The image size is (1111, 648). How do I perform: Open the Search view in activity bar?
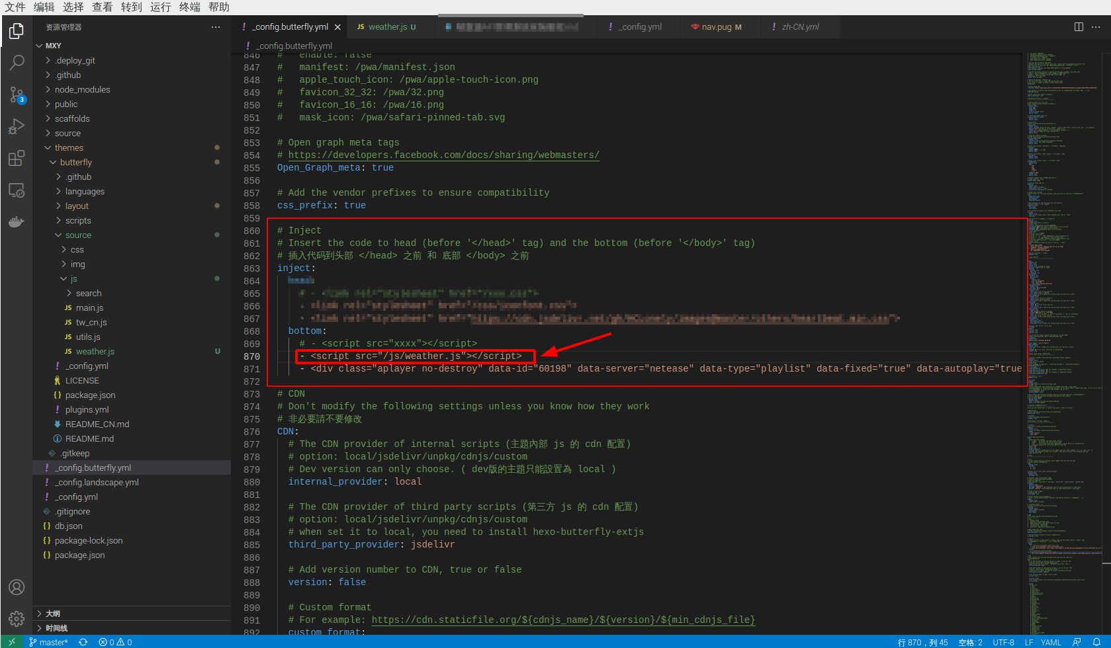[x=17, y=63]
